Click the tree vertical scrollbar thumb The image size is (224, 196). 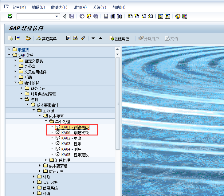118,104
